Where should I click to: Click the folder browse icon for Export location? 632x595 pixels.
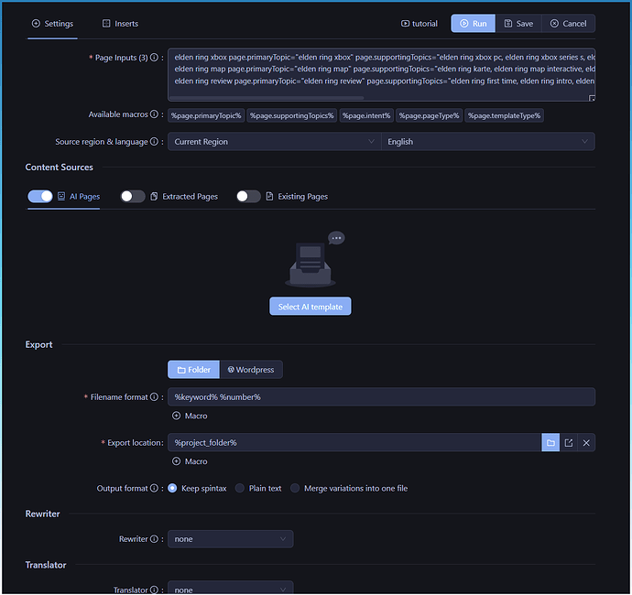point(550,443)
